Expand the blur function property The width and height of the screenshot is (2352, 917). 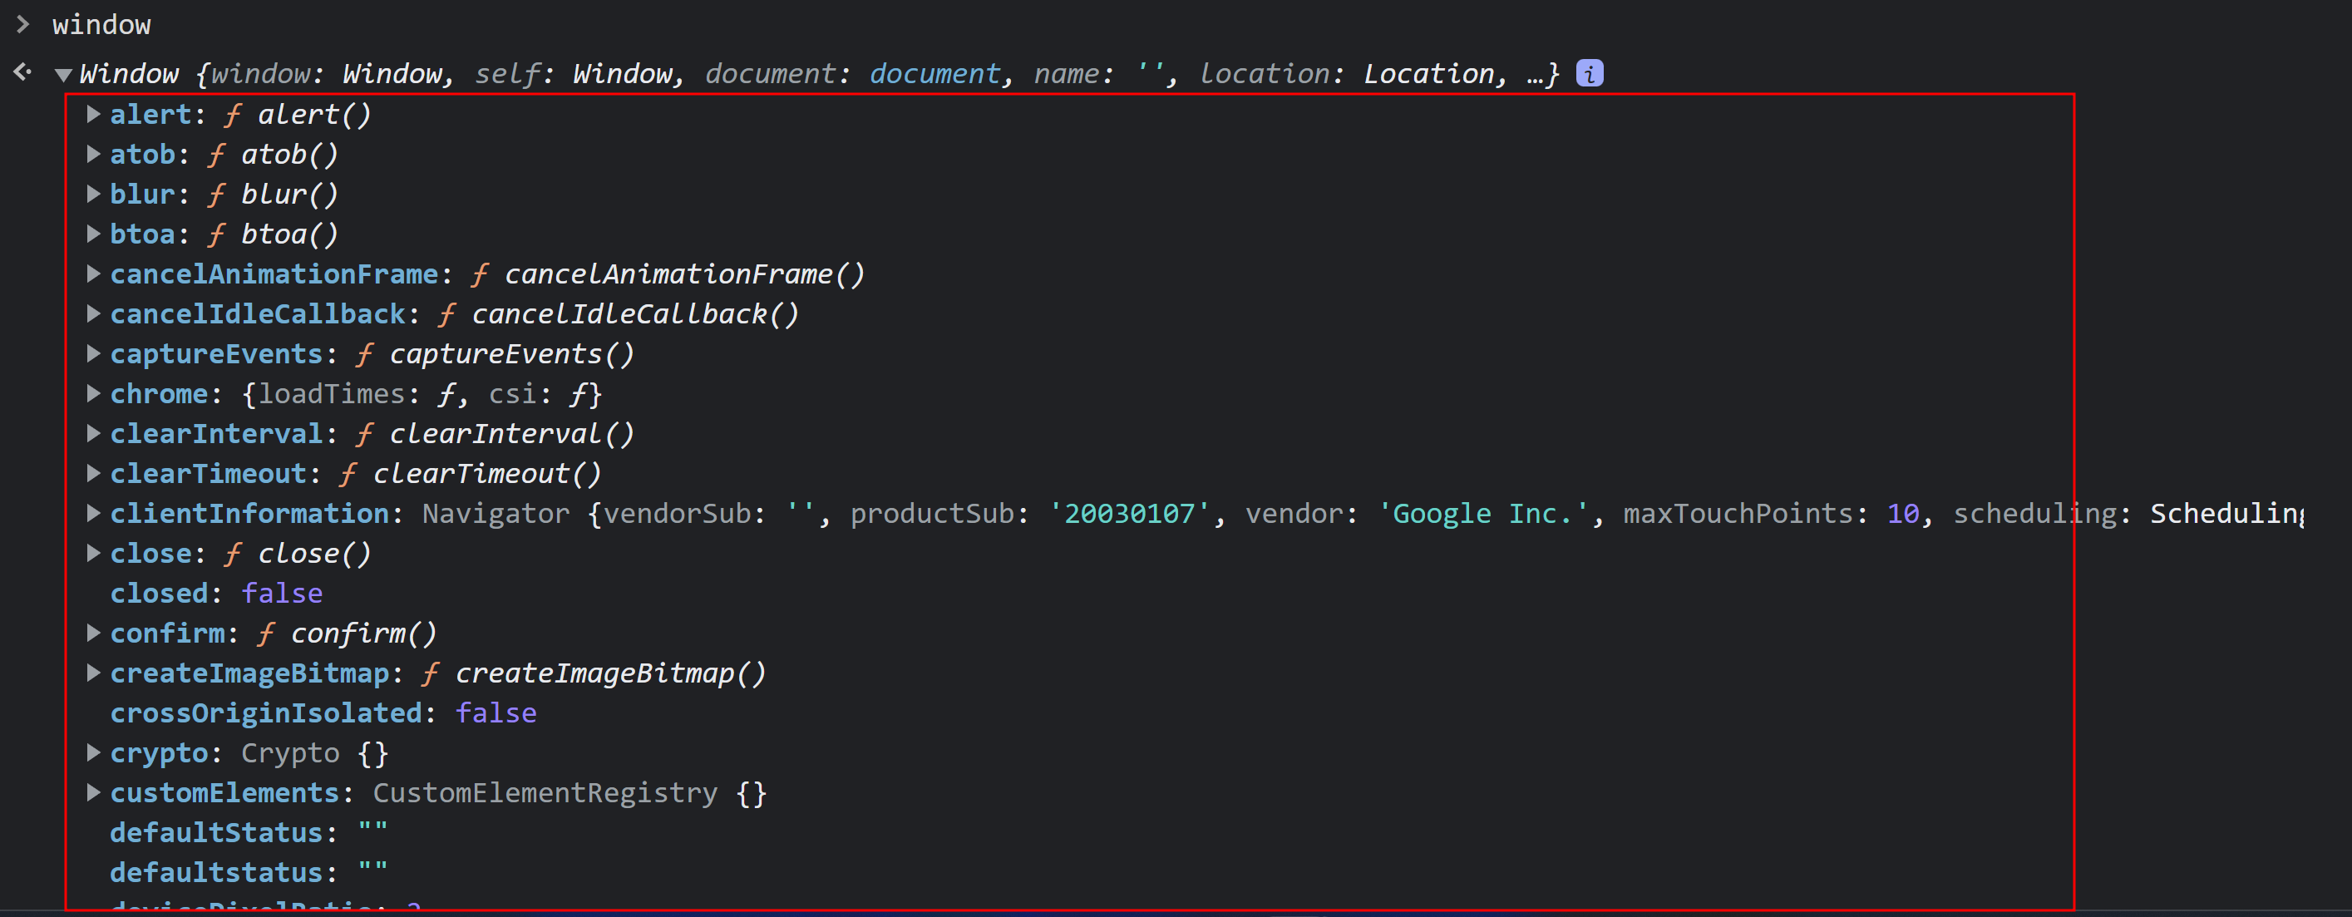click(x=93, y=194)
